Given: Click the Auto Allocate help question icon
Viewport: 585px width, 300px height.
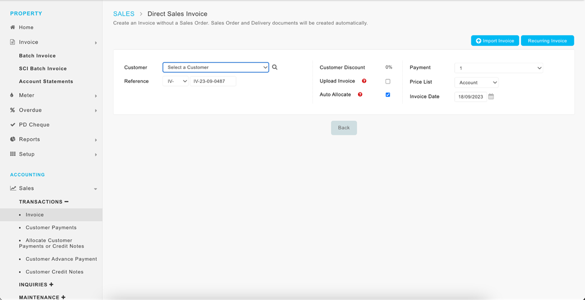Looking at the screenshot, I should [360, 95].
